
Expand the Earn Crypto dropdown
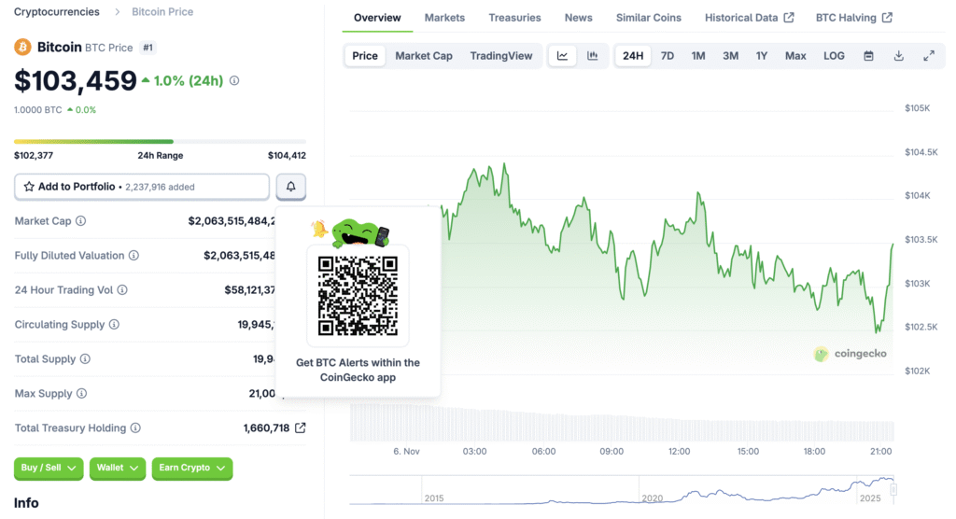191,468
